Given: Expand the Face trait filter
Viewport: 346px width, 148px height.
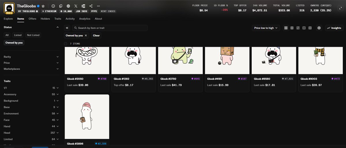Looking at the screenshot, I should [31, 120].
